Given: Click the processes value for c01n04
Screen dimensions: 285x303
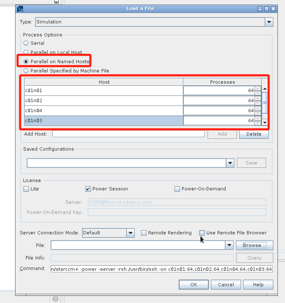Looking at the screenshot, I should click(219, 110).
